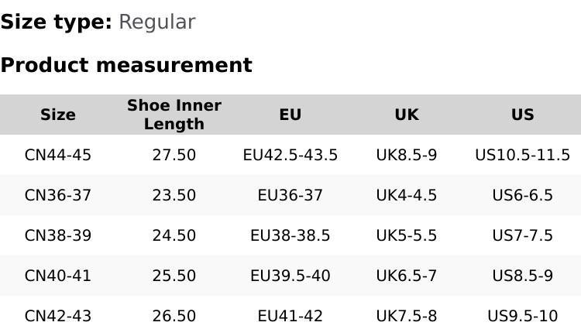Viewport: 581px width, 336px height.
Task: Select the CN42-43 size cell
Action: (x=58, y=316)
